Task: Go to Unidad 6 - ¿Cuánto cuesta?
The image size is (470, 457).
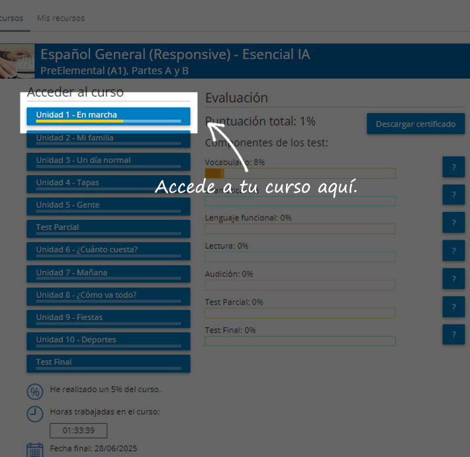Action: coord(109,250)
